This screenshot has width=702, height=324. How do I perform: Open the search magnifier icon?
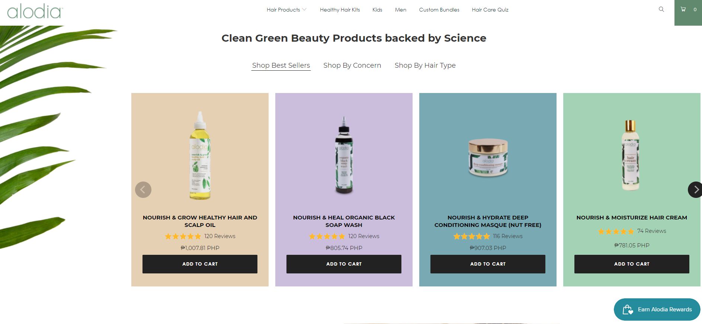point(661,9)
